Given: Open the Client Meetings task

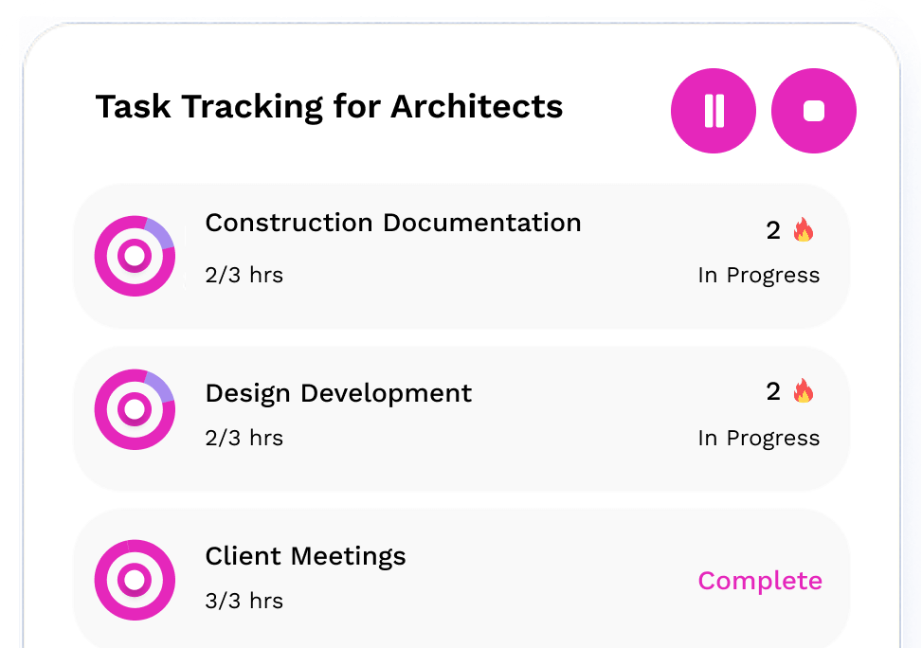Looking at the screenshot, I should tap(461, 579).
